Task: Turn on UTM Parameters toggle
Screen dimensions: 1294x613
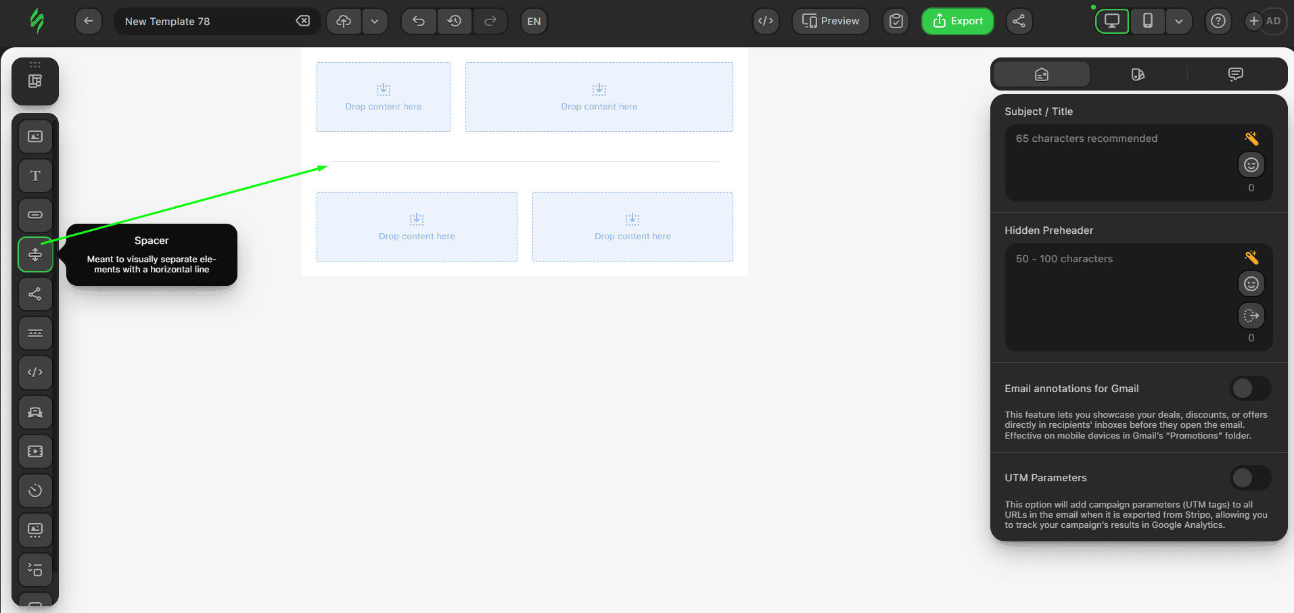Action: [x=1250, y=478]
